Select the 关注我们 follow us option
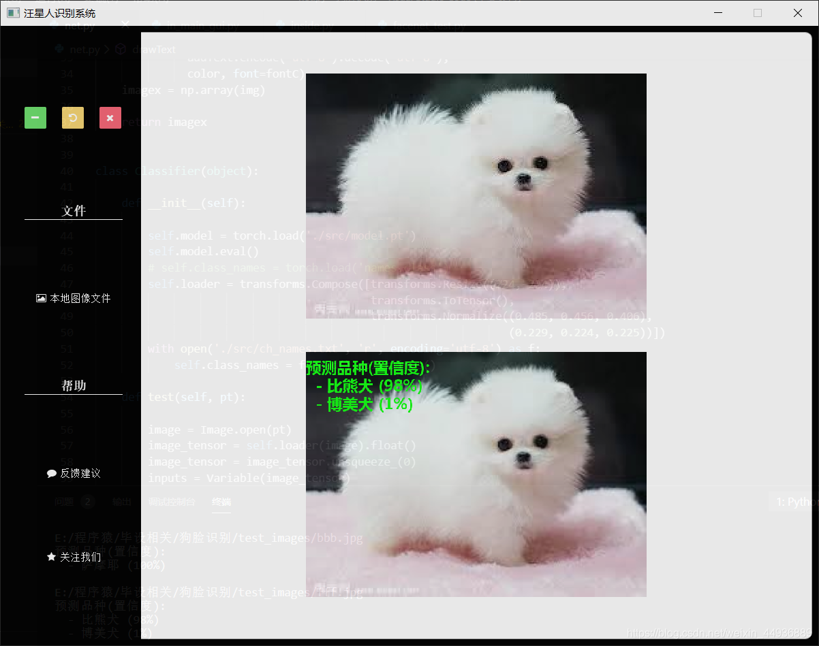The height and width of the screenshot is (646, 819). [x=74, y=557]
